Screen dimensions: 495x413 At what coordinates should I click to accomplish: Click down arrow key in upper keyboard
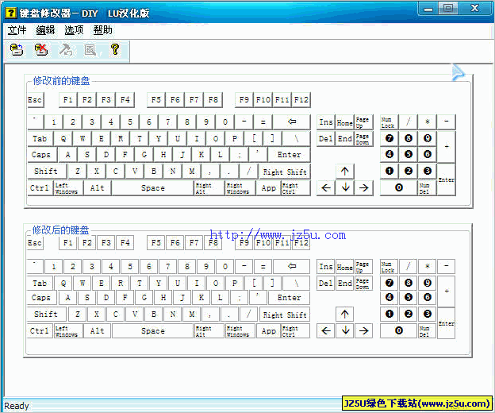pyautogui.click(x=345, y=188)
